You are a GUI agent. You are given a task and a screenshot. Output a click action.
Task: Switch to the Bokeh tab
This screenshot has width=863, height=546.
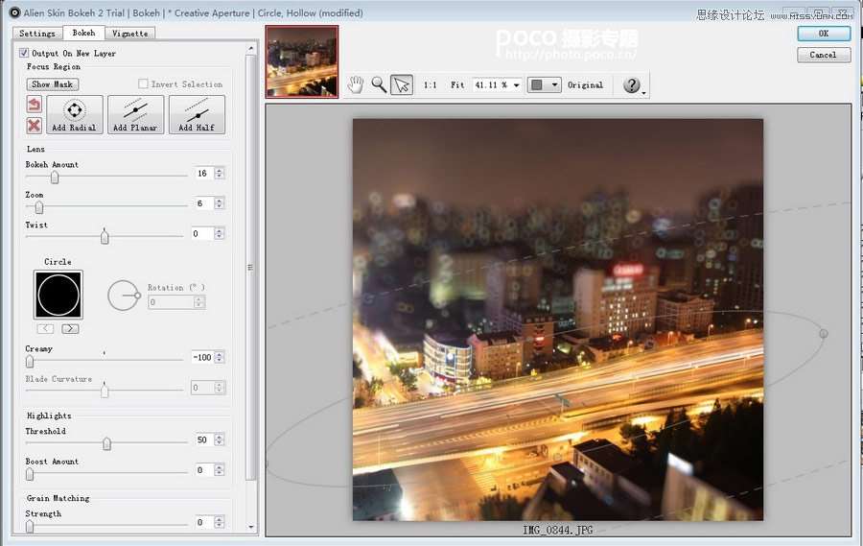tap(83, 33)
